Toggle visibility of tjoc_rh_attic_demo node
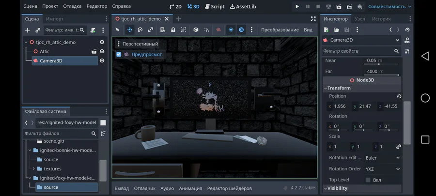 pyautogui.click(x=102, y=42)
